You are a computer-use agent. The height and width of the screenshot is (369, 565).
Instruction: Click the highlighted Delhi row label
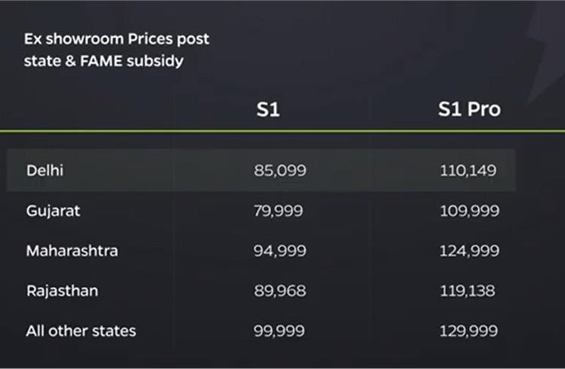(x=44, y=170)
